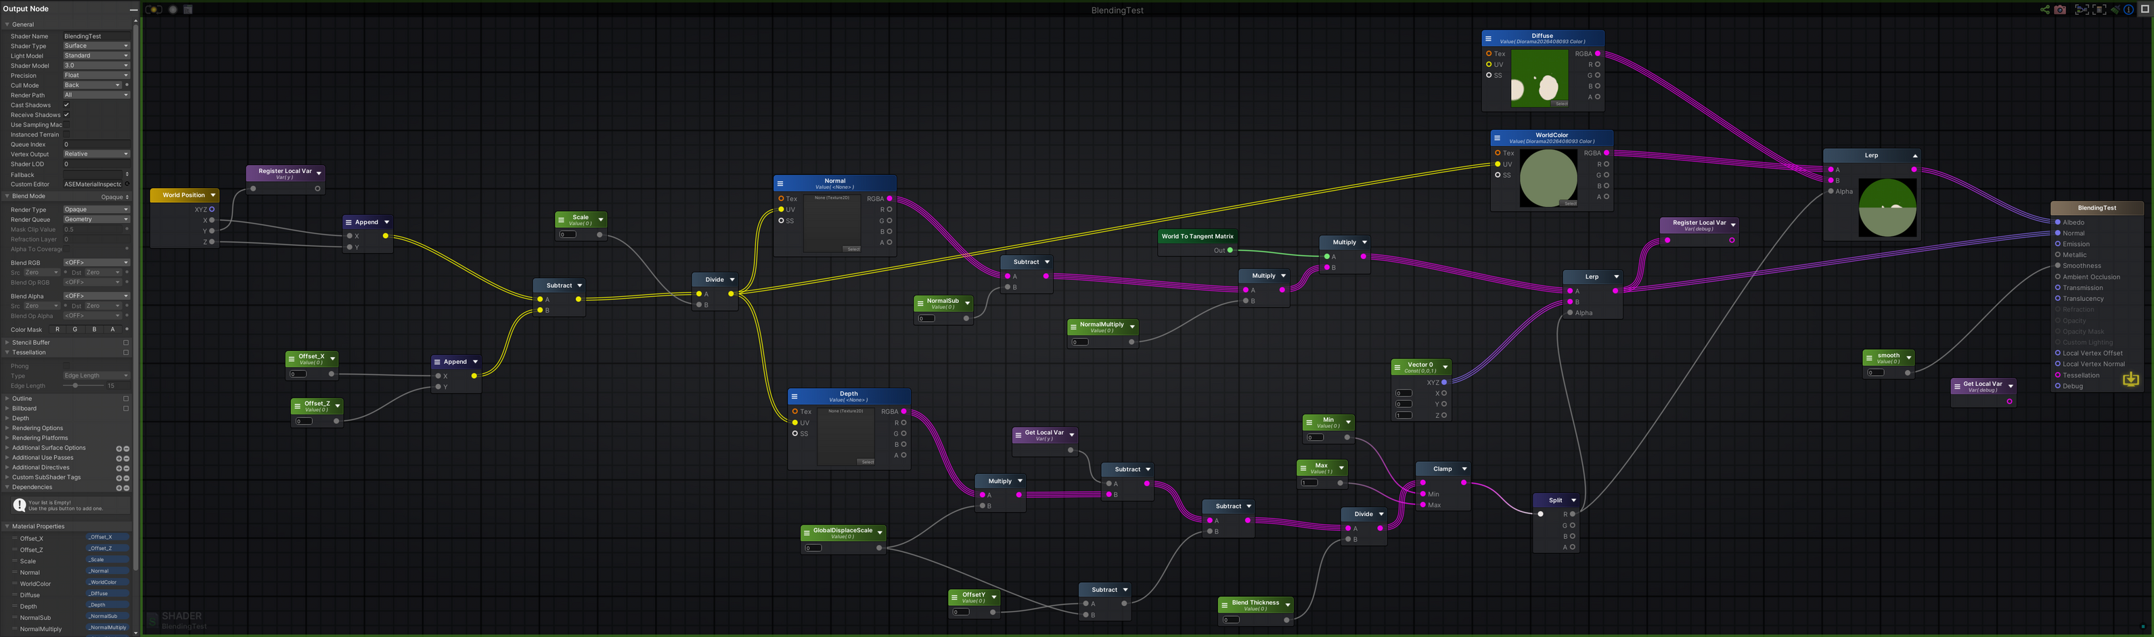This screenshot has width=2154, height=637.
Task: Click the hamburger icon on Depth node
Action: point(794,396)
